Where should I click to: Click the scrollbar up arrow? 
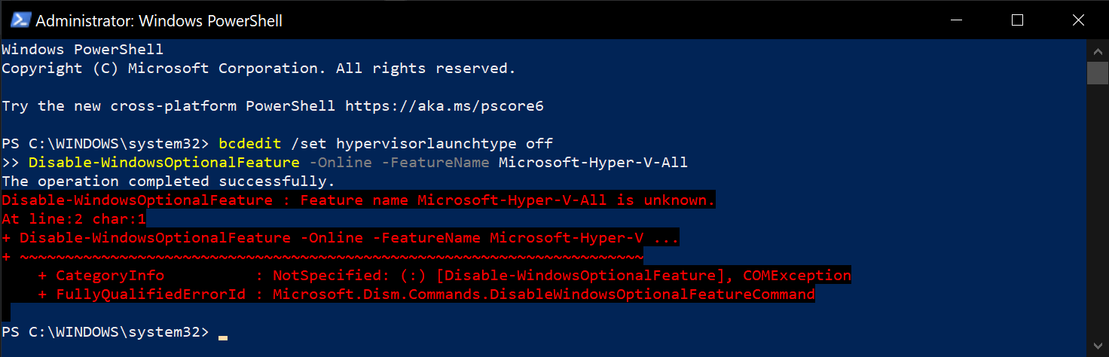(x=1098, y=49)
